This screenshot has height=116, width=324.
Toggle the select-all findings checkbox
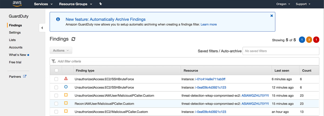click(56, 70)
